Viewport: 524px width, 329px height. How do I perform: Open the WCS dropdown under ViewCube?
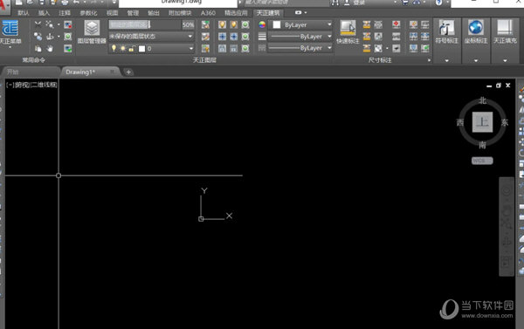[482, 161]
